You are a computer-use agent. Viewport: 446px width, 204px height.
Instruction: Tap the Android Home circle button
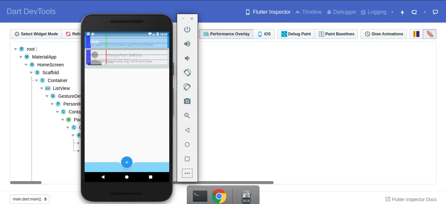127,177
